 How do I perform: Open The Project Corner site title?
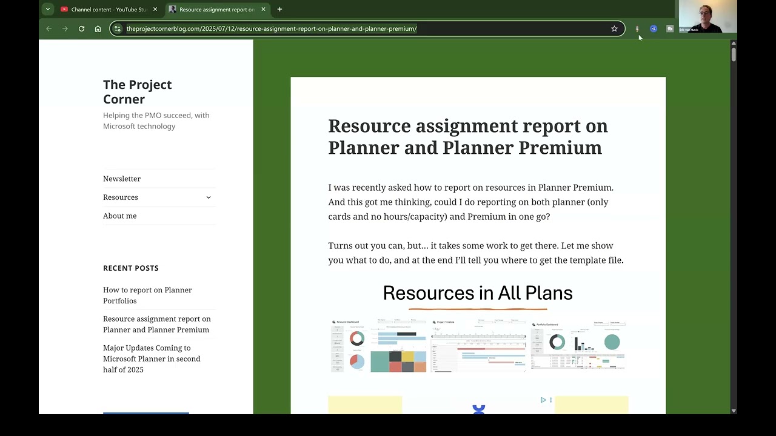tap(138, 91)
